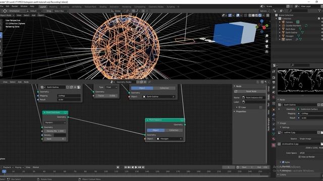Select wireframe viewport shading
323x181 pixels.
(250, 15)
